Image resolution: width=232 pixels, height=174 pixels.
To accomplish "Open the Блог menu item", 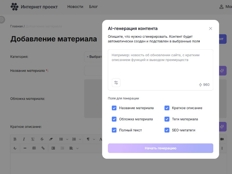I will (x=93, y=7).
